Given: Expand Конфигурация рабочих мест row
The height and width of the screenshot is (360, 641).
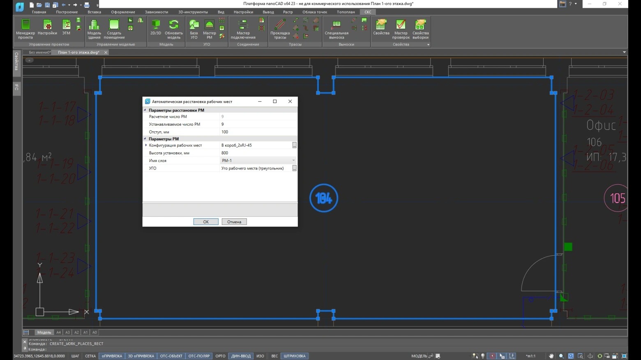Looking at the screenshot, I should coord(146,145).
